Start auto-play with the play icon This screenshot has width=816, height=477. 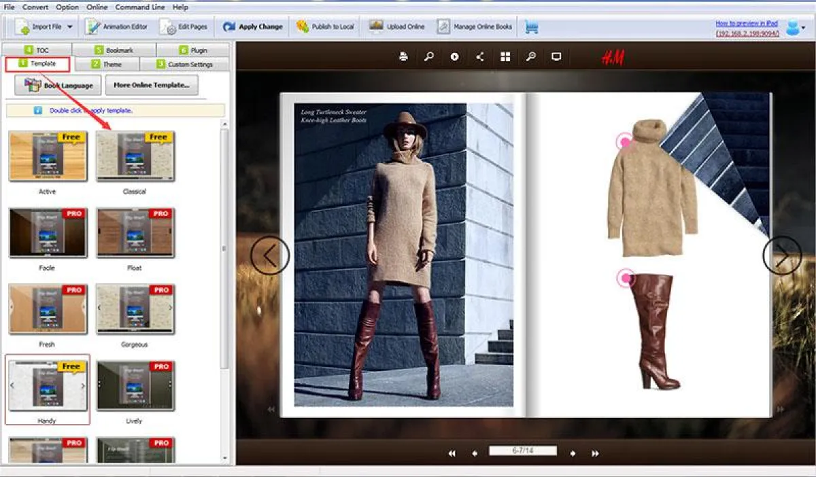(454, 57)
